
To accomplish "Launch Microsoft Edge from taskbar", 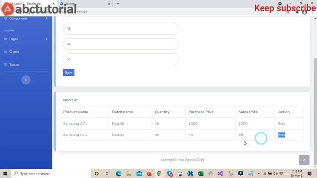I will [x=119, y=174].
